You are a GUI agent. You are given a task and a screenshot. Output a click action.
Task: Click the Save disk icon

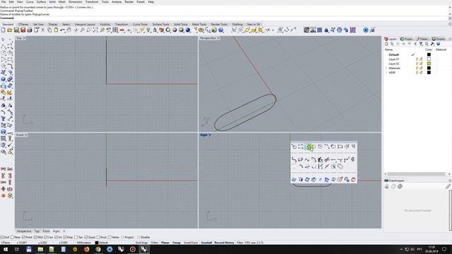click(16, 30)
